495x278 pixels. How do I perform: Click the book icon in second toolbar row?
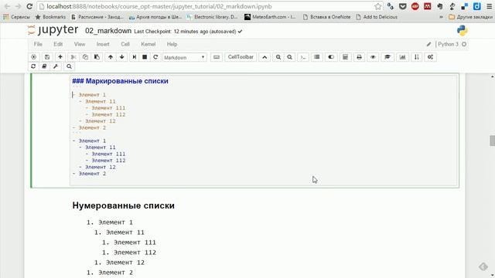(x=45, y=66)
